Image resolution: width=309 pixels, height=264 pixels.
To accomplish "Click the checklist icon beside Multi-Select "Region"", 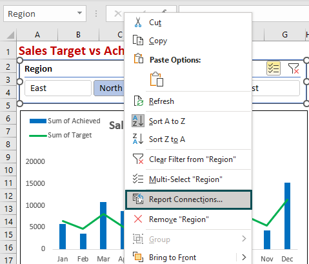I will pos(138,179).
